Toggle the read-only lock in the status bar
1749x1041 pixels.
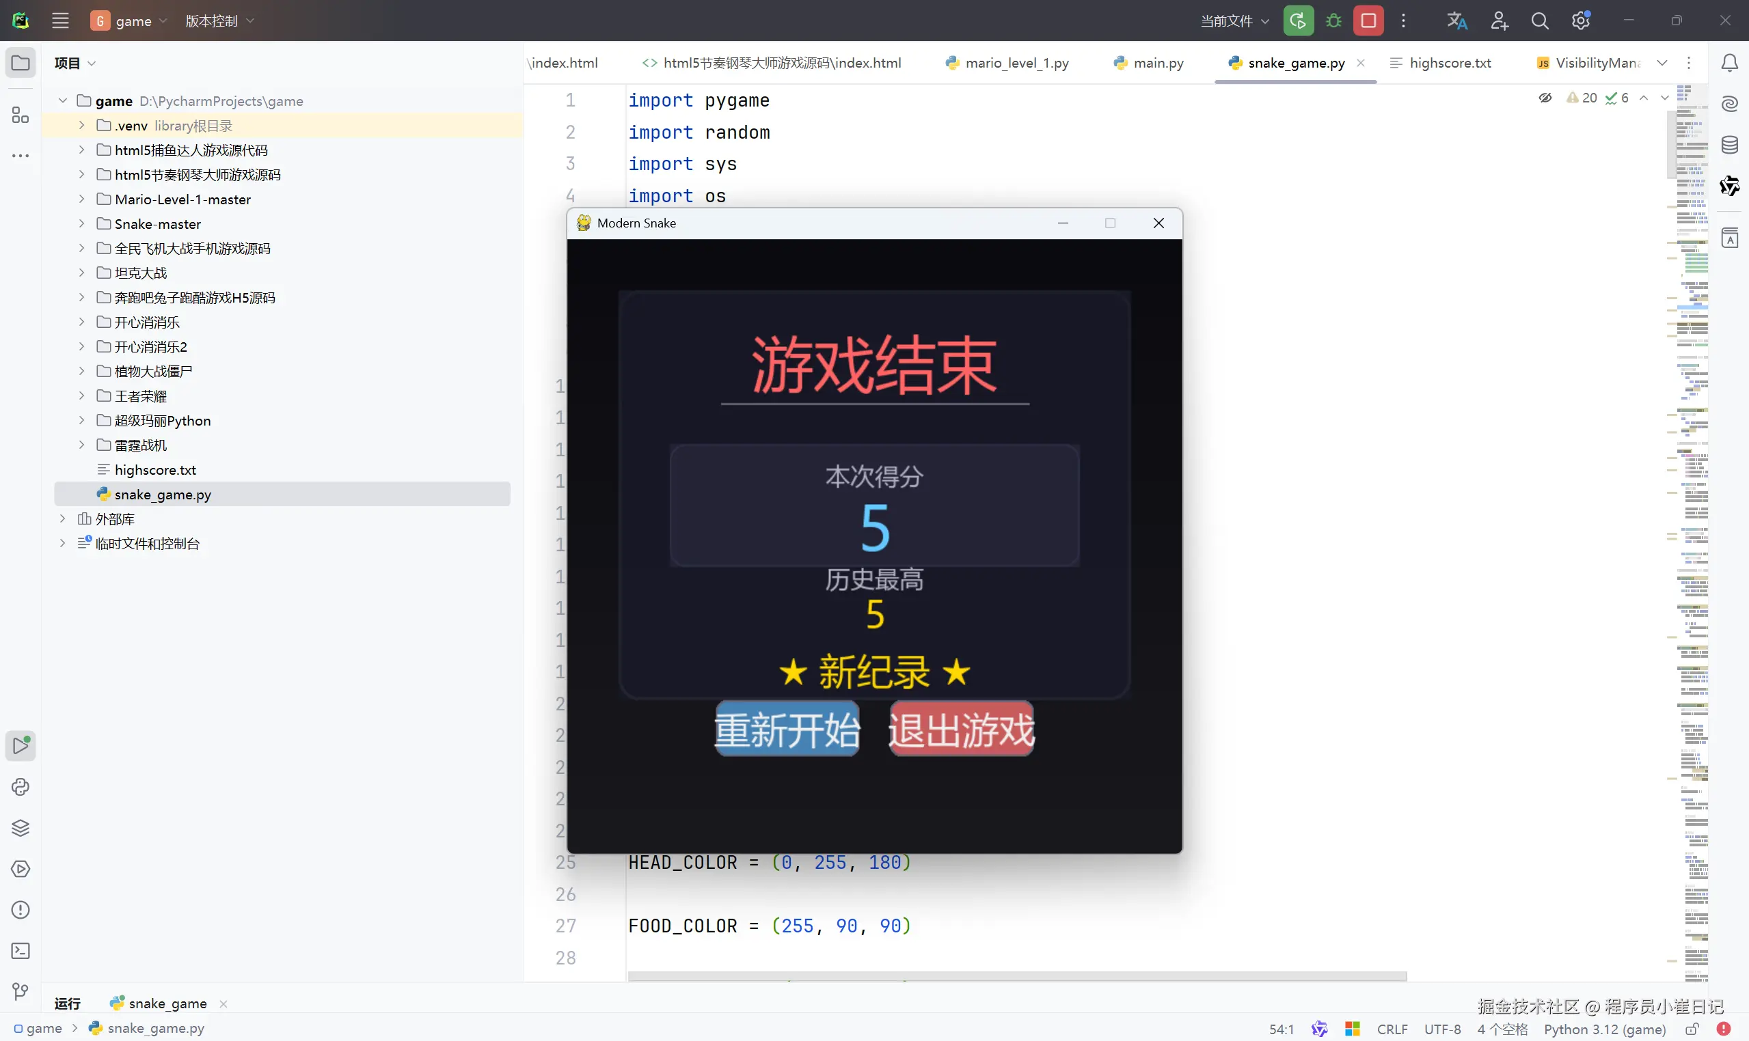coord(1692,1029)
